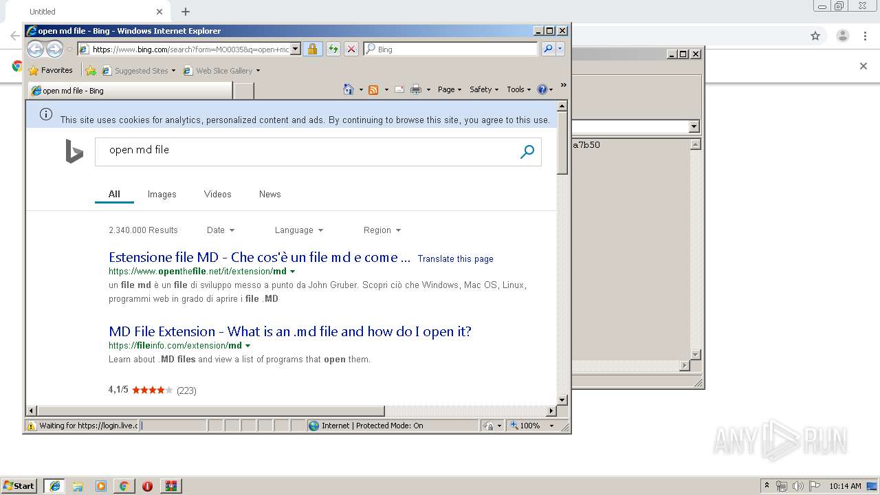The height and width of the screenshot is (495, 880).
Task: Expand the Print options dropdown arrow
Action: coord(428,89)
